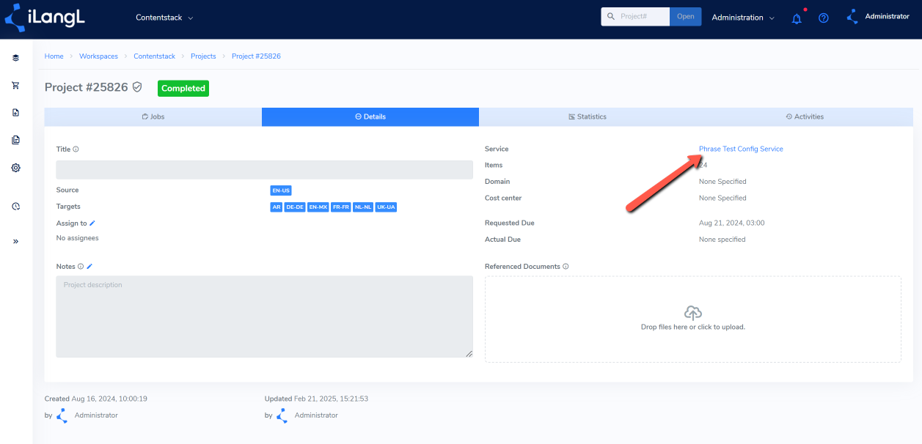Open the Contentstack workspace dropdown
Viewport: 922px width, 444px height.
164,18
